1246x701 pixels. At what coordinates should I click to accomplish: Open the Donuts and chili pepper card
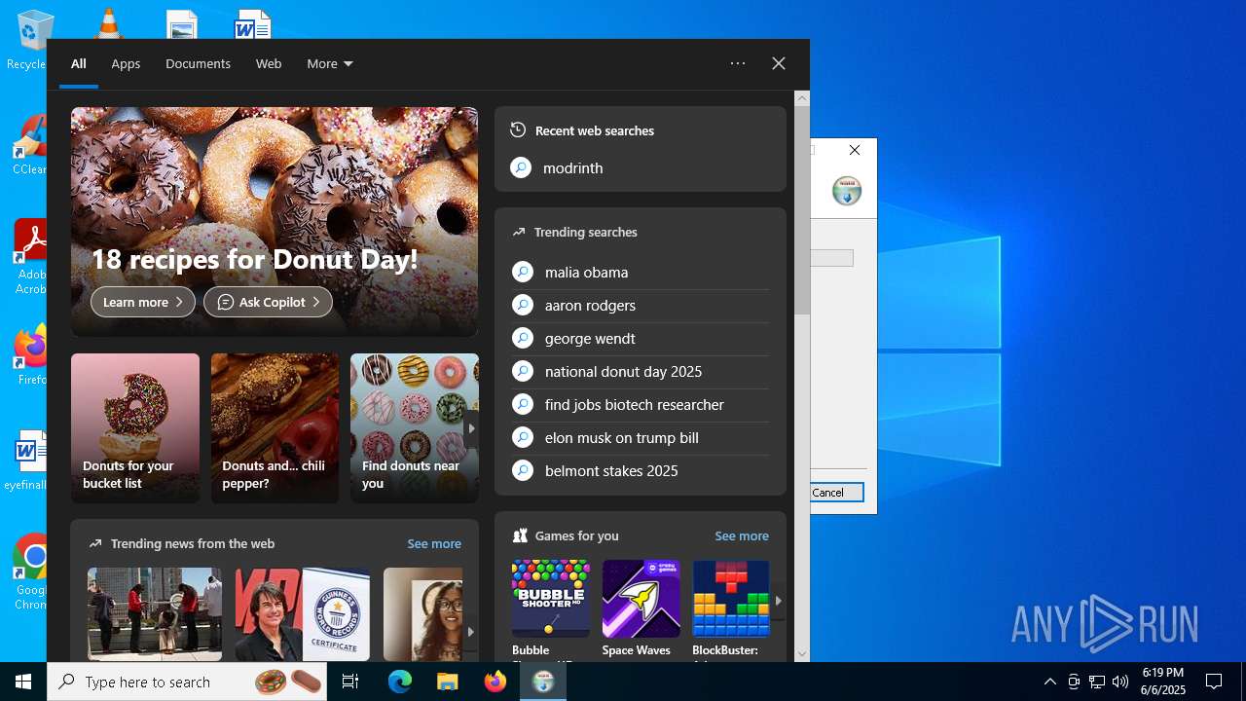click(275, 428)
